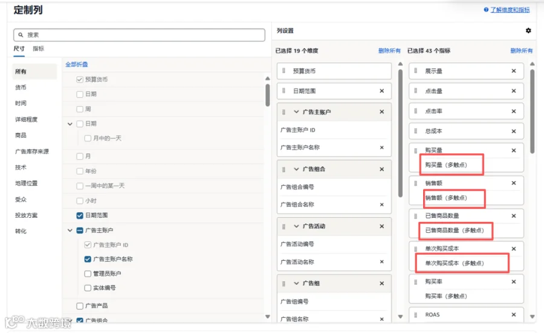Remove 点击率 metric with its X

[x=514, y=111]
